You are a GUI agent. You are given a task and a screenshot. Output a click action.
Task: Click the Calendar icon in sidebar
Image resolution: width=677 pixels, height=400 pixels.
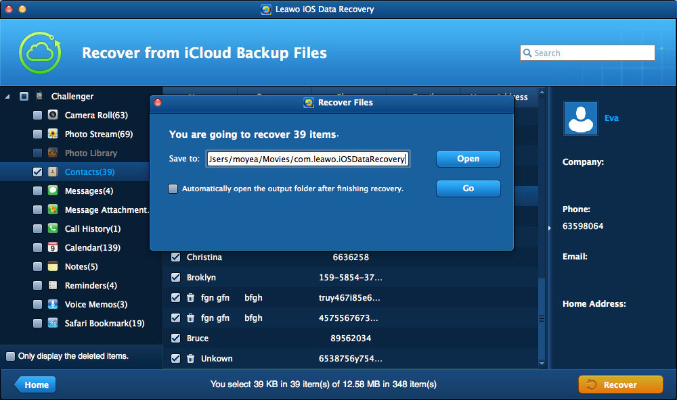(53, 248)
